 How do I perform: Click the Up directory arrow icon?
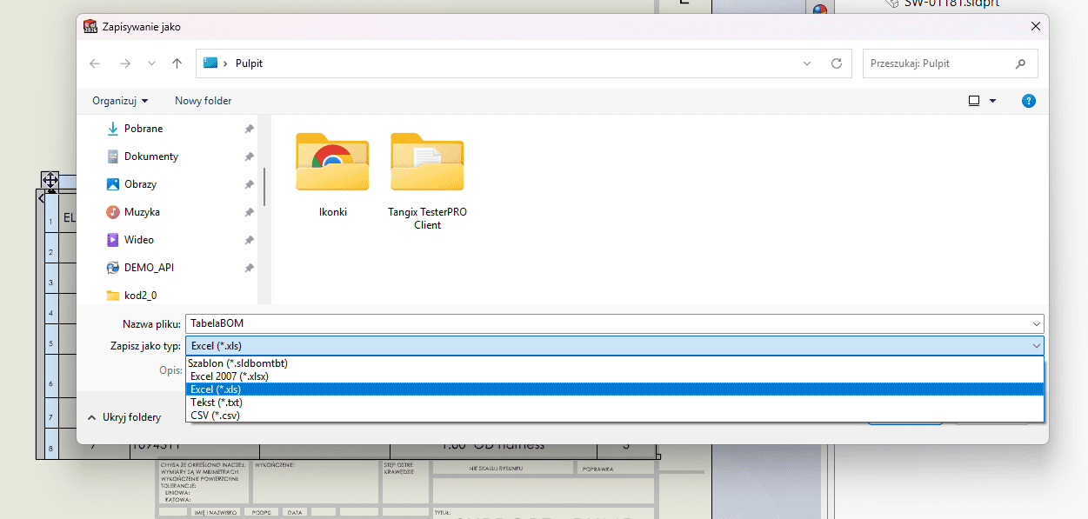coord(177,63)
